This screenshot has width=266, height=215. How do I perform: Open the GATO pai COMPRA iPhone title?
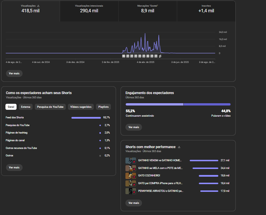click(160, 183)
